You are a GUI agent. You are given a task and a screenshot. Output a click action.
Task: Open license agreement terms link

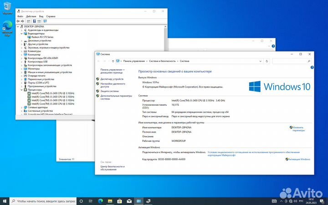[254, 154]
